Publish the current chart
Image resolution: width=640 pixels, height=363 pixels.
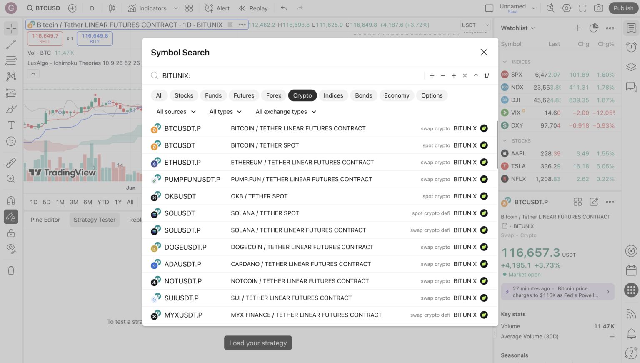coord(623,8)
